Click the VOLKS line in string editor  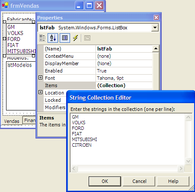tap(79, 123)
